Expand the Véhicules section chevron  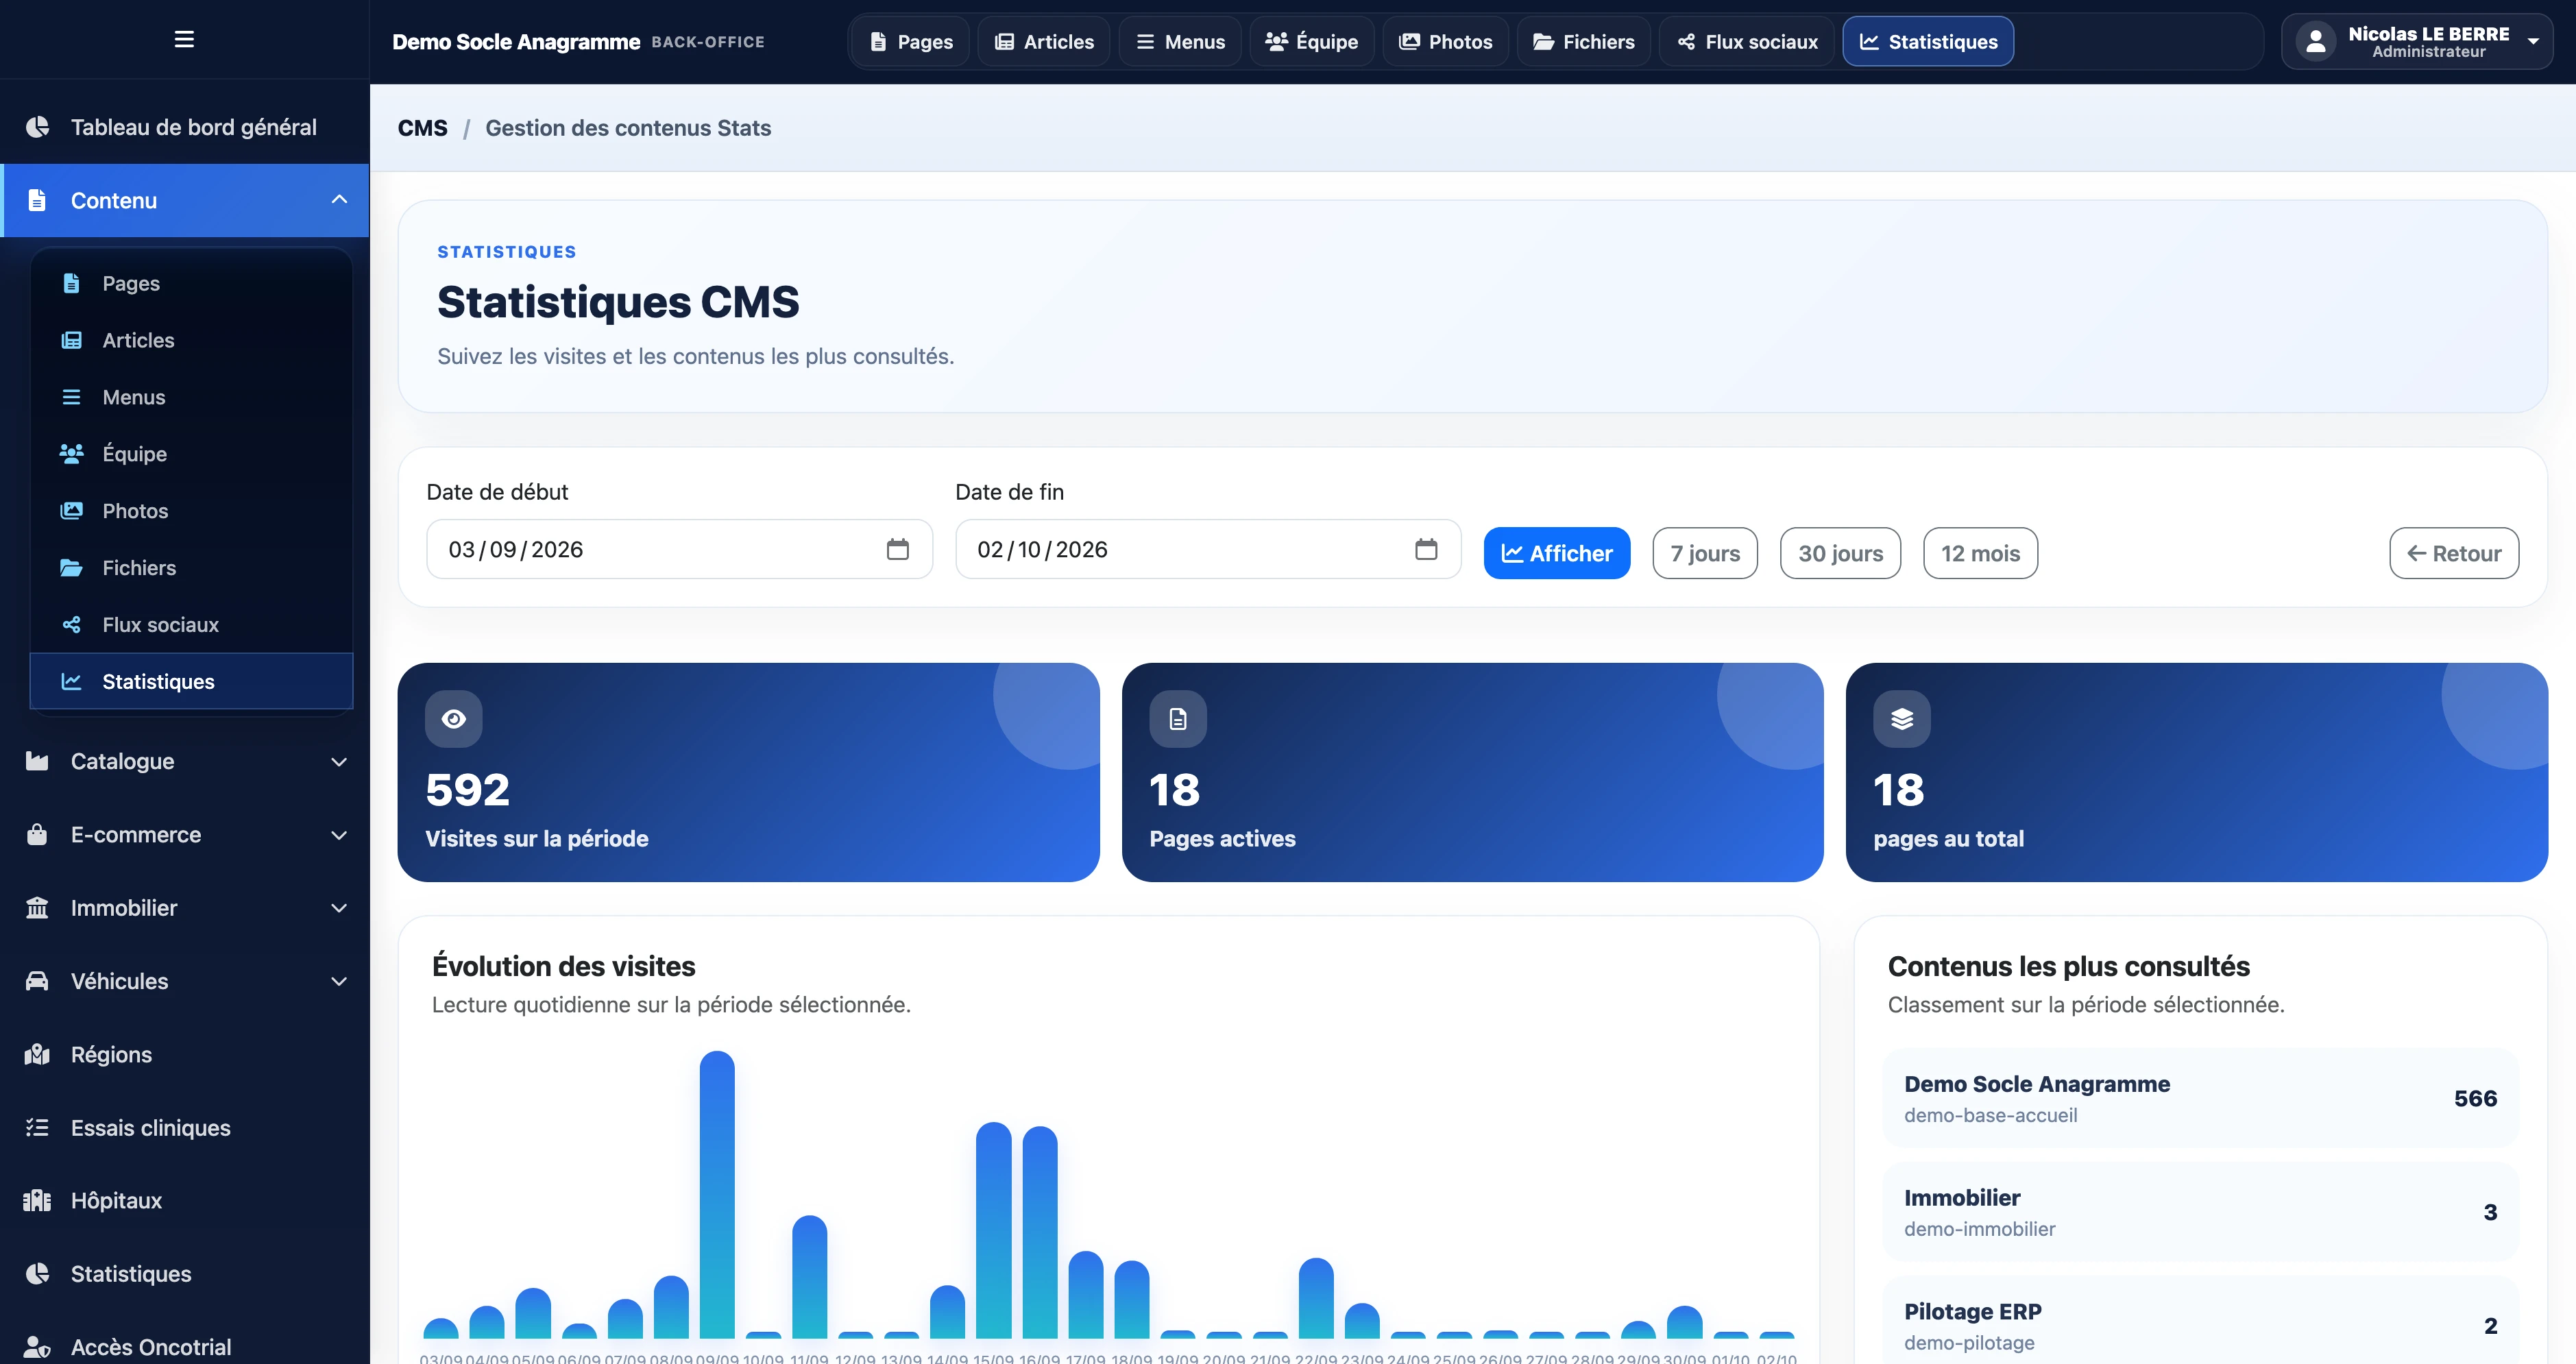tap(339, 981)
